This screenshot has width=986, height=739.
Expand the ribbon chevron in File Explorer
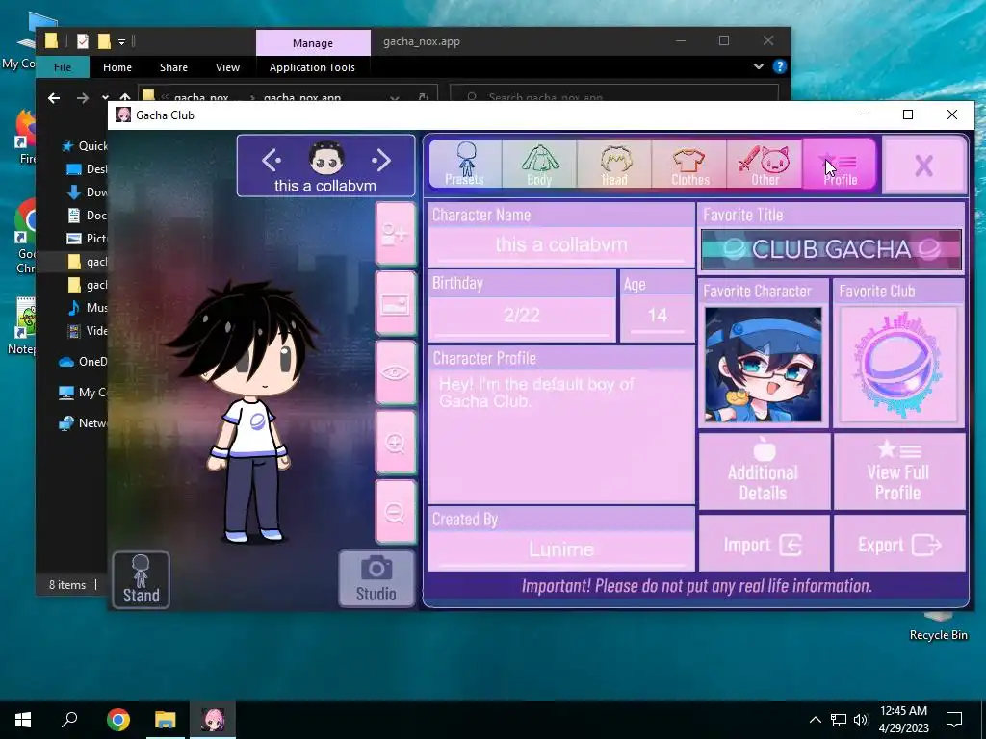tap(759, 66)
